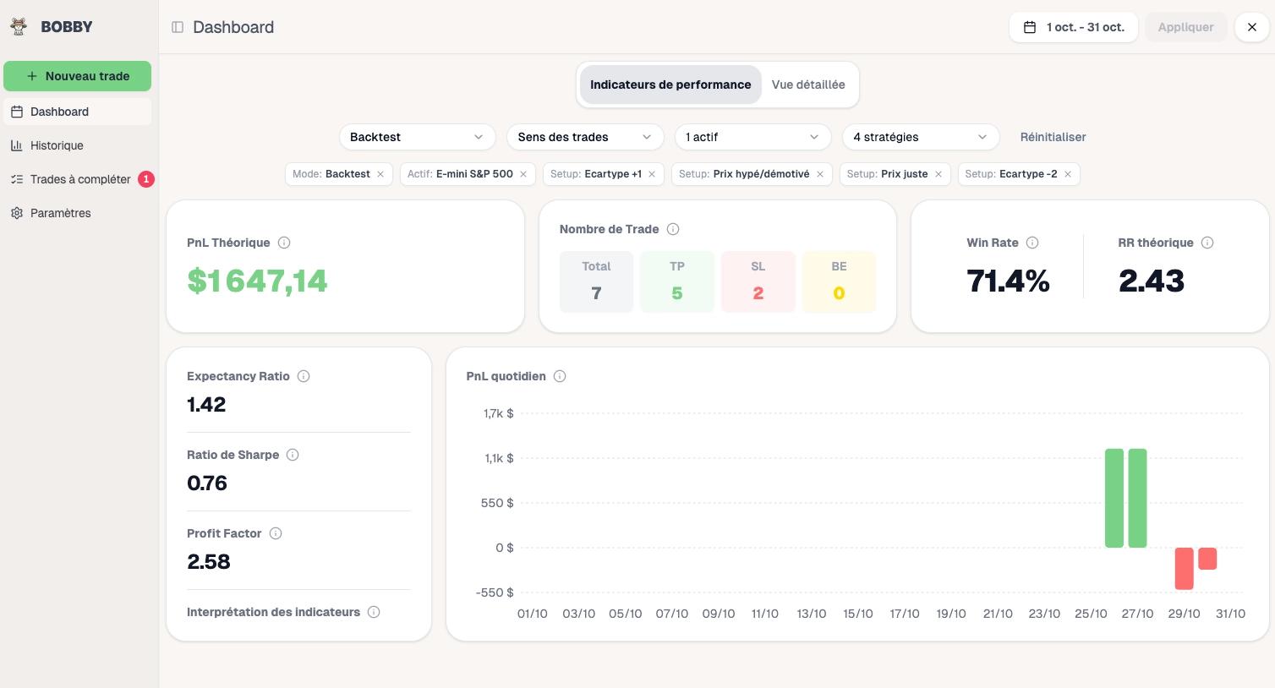
Task: Open the calendar date picker icon
Action: tap(1029, 27)
